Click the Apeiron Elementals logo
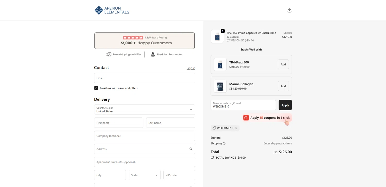This screenshot has height=187, width=386. pos(112,10)
